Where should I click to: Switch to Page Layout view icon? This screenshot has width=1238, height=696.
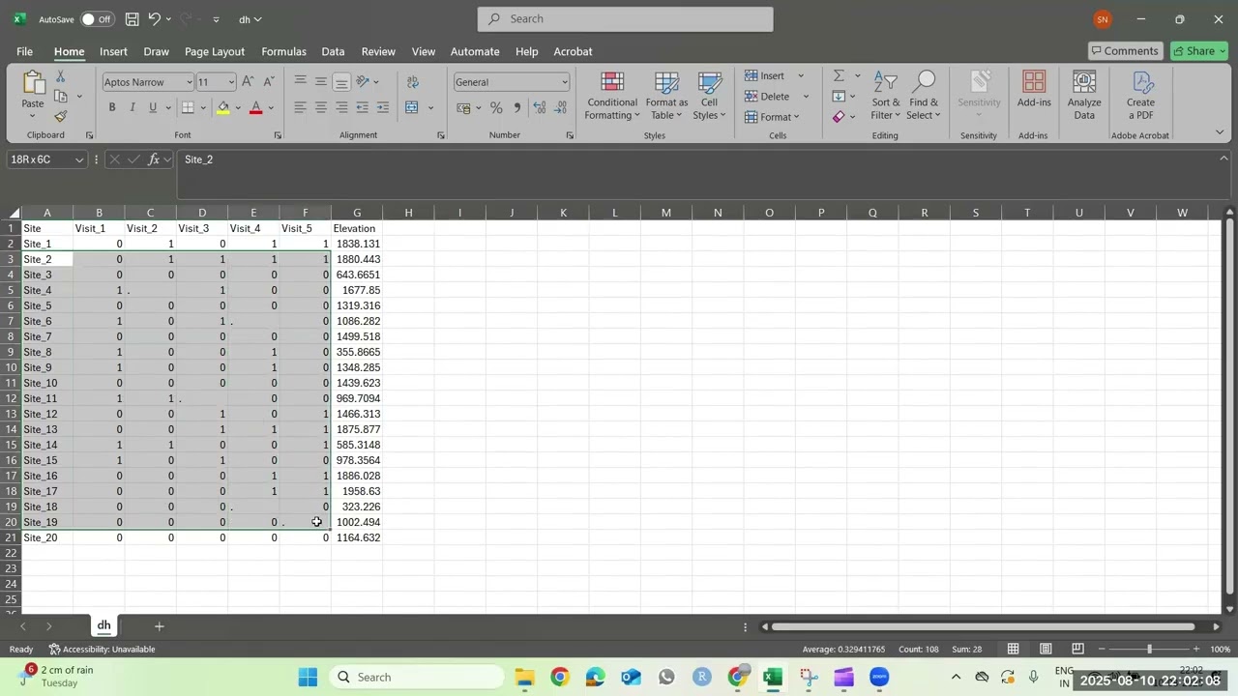(x=1046, y=649)
